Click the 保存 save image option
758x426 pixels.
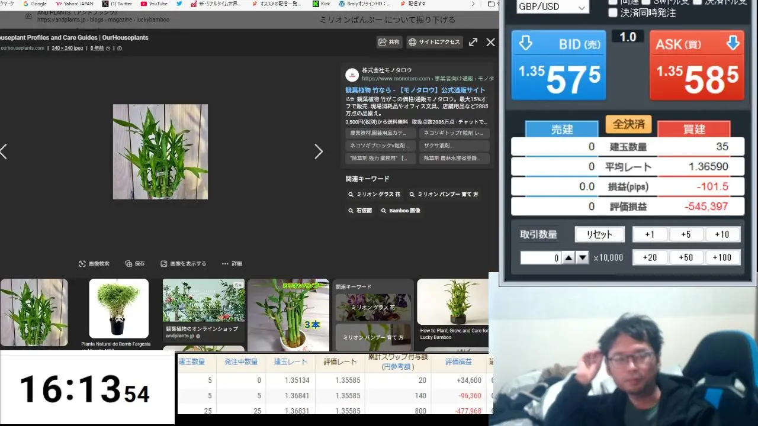point(135,264)
